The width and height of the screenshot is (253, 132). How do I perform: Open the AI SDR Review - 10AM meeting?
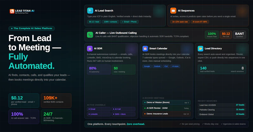click(167, 108)
